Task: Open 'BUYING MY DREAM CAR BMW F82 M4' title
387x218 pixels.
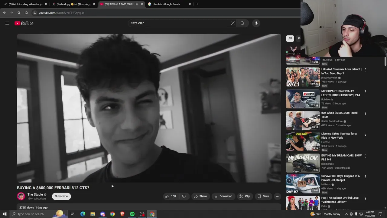Action: tap(341, 157)
